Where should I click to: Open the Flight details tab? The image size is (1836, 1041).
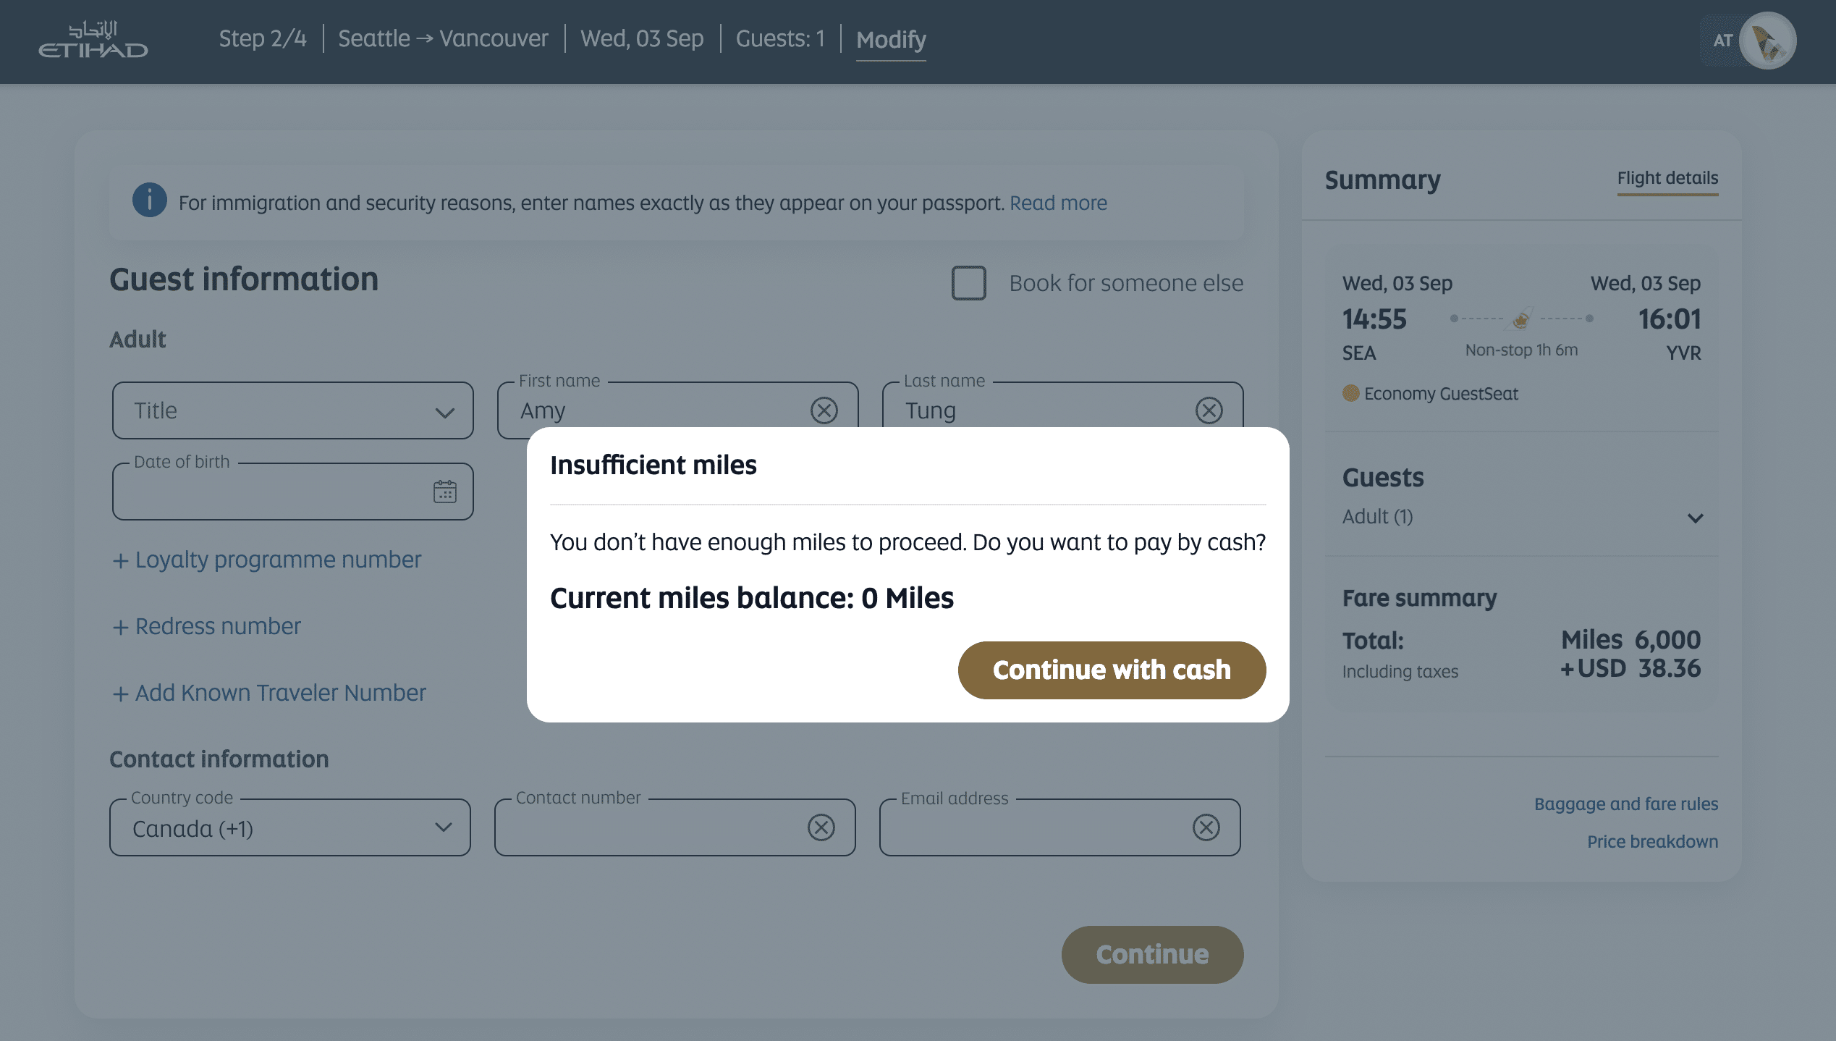point(1667,178)
